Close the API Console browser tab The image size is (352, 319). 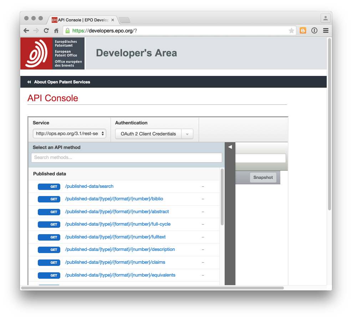pyautogui.click(x=113, y=20)
